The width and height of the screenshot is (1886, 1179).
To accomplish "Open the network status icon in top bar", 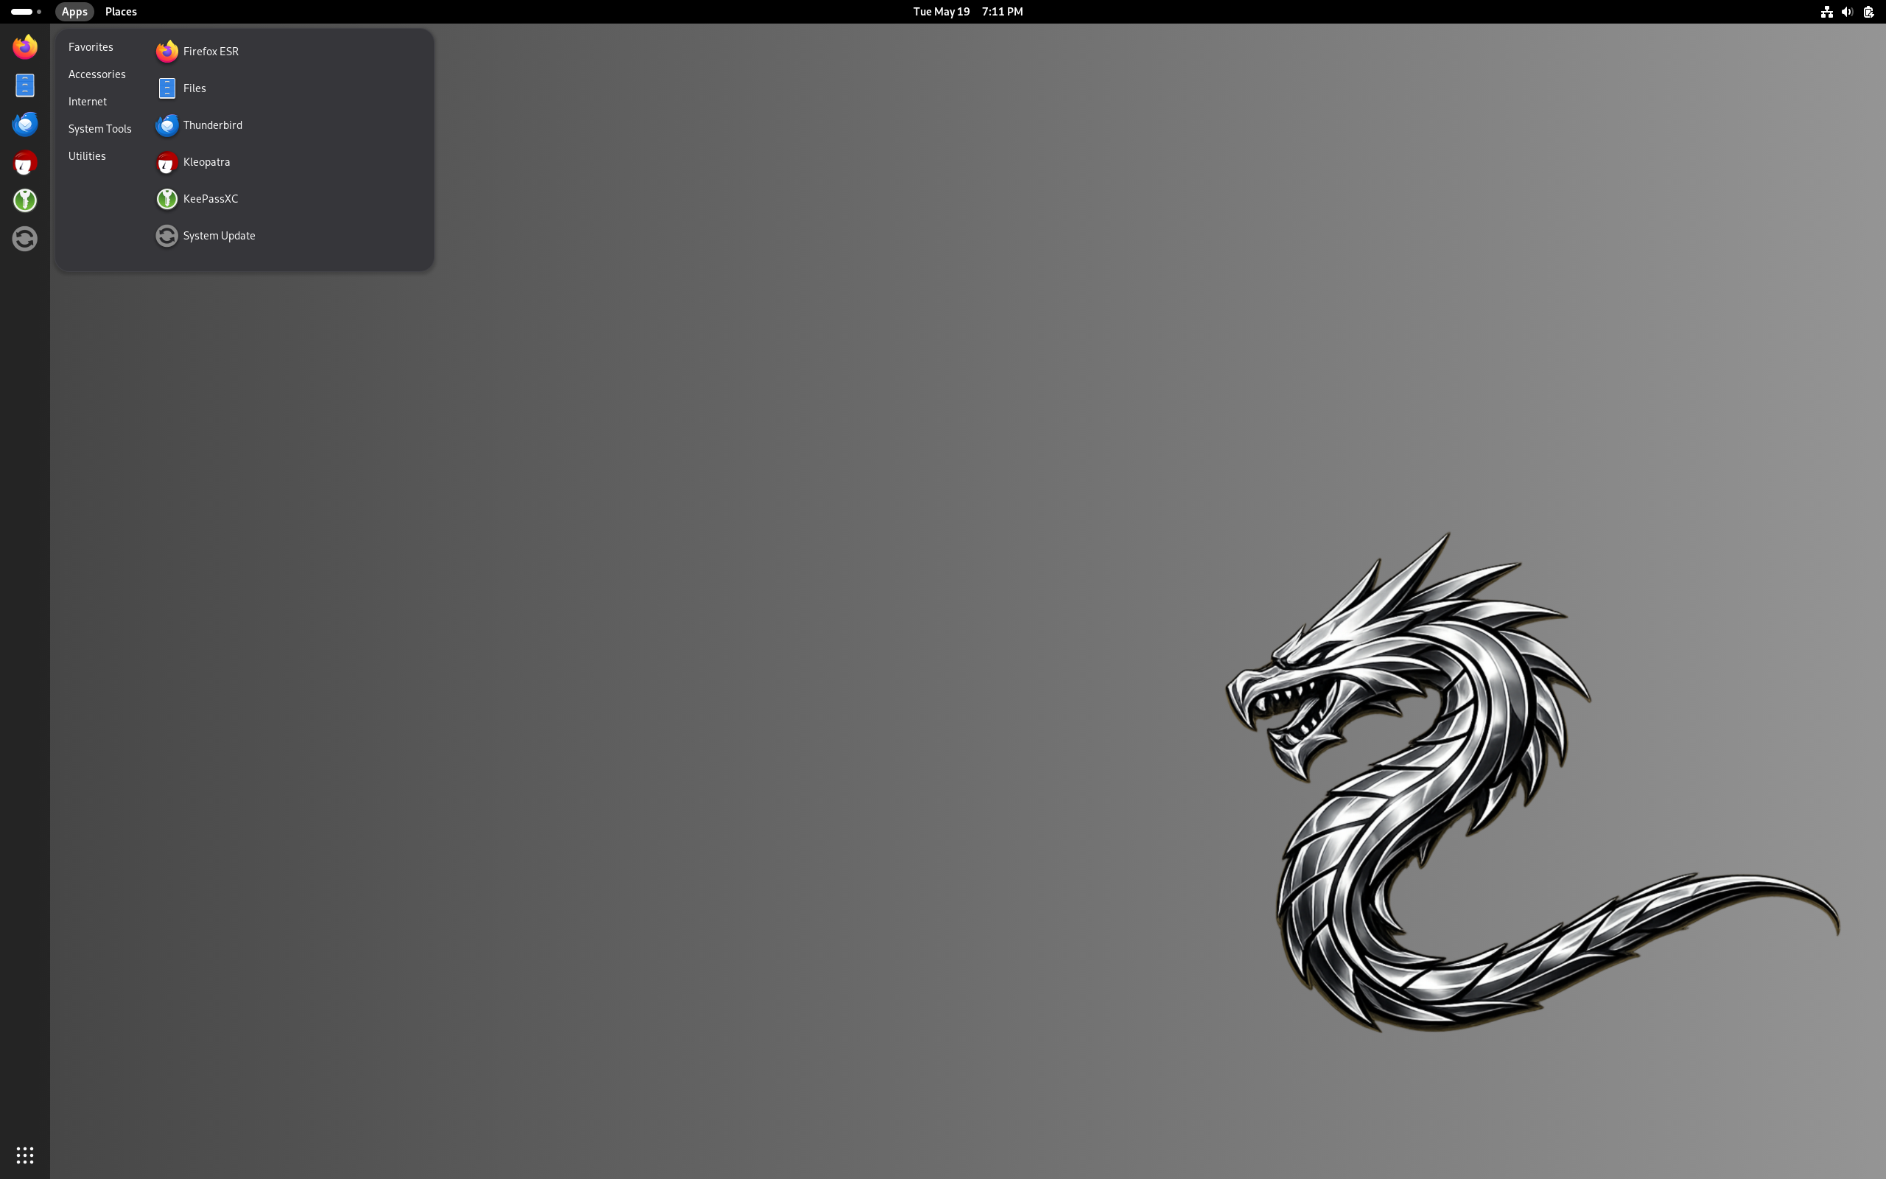I will [x=1826, y=12].
